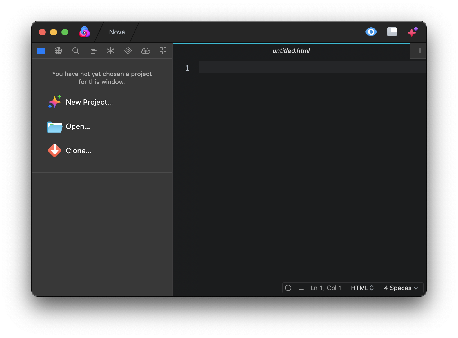Select the untitled.html tab
Image resolution: width=458 pixels, height=338 pixels.
291,51
